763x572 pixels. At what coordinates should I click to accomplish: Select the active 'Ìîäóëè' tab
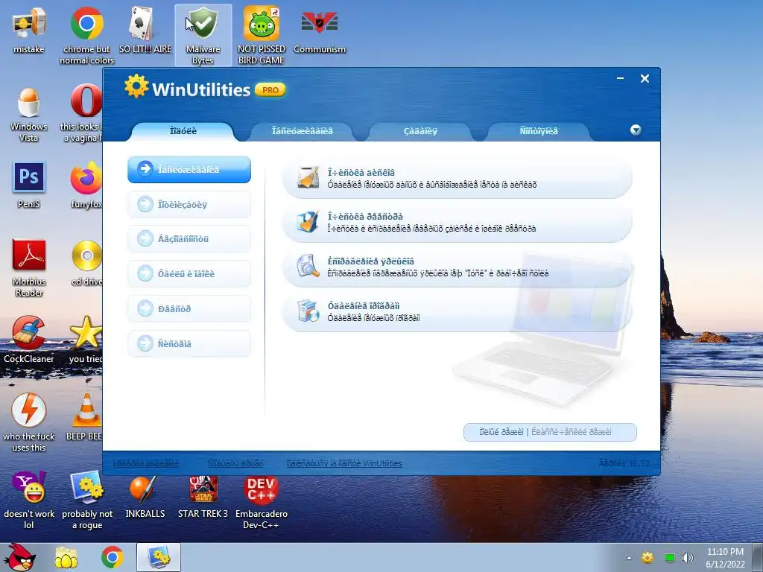183,131
